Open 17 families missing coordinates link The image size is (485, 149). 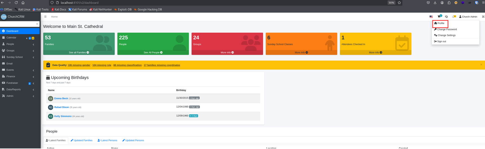pyautogui.click(x=162, y=65)
